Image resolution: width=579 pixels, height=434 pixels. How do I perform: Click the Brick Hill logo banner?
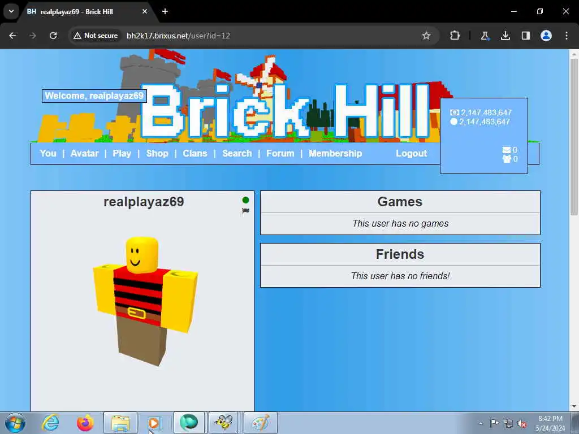(x=285, y=112)
